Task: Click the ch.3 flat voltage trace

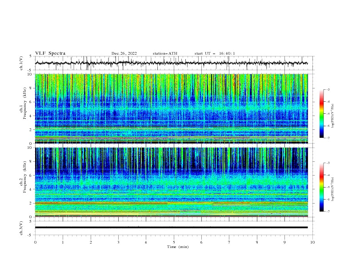Action: pyautogui.click(x=171, y=228)
